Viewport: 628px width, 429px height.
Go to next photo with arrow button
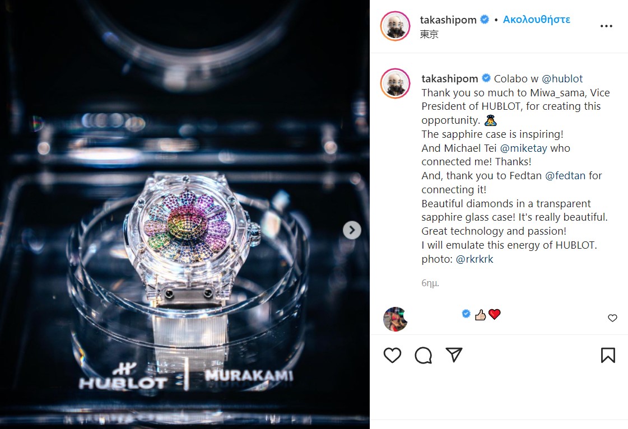tap(352, 230)
